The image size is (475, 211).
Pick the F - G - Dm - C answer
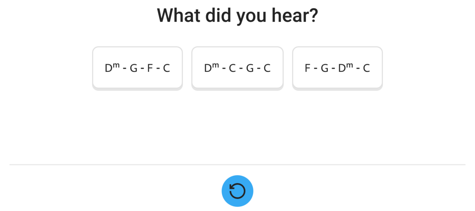point(337,68)
